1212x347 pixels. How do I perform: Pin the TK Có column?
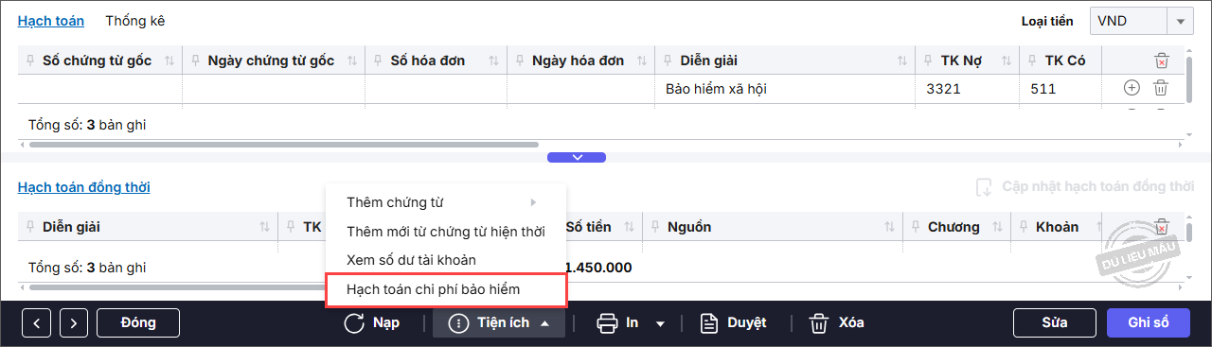tap(1032, 61)
